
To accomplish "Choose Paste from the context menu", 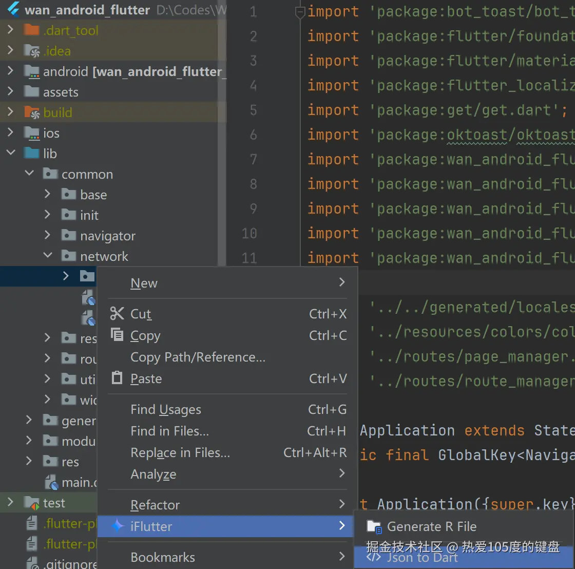I will tap(227, 378).
